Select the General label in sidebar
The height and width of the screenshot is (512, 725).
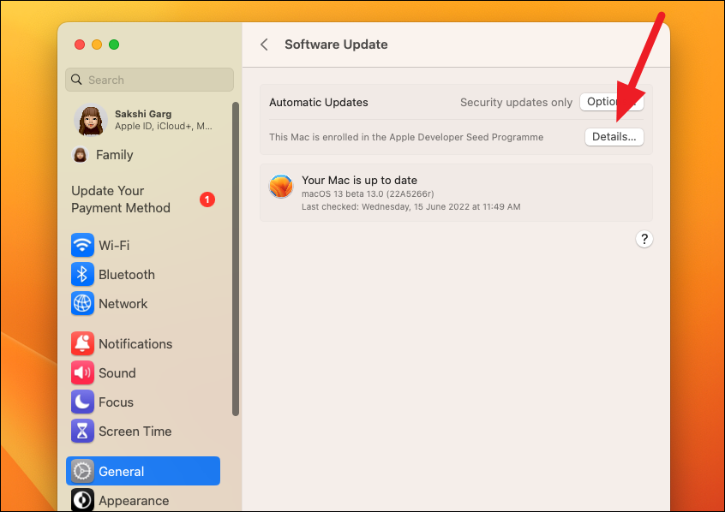[121, 472]
